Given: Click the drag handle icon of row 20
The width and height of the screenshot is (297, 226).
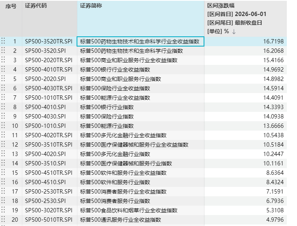Looking at the screenshot, I should (3, 219).
